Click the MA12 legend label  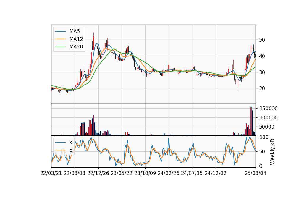[76, 39]
